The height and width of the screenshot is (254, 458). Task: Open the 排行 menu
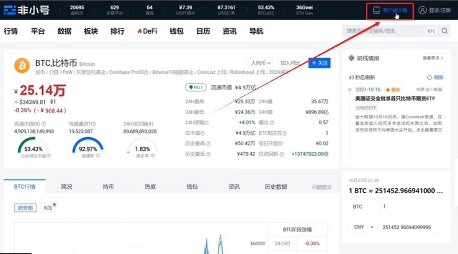coord(117,31)
